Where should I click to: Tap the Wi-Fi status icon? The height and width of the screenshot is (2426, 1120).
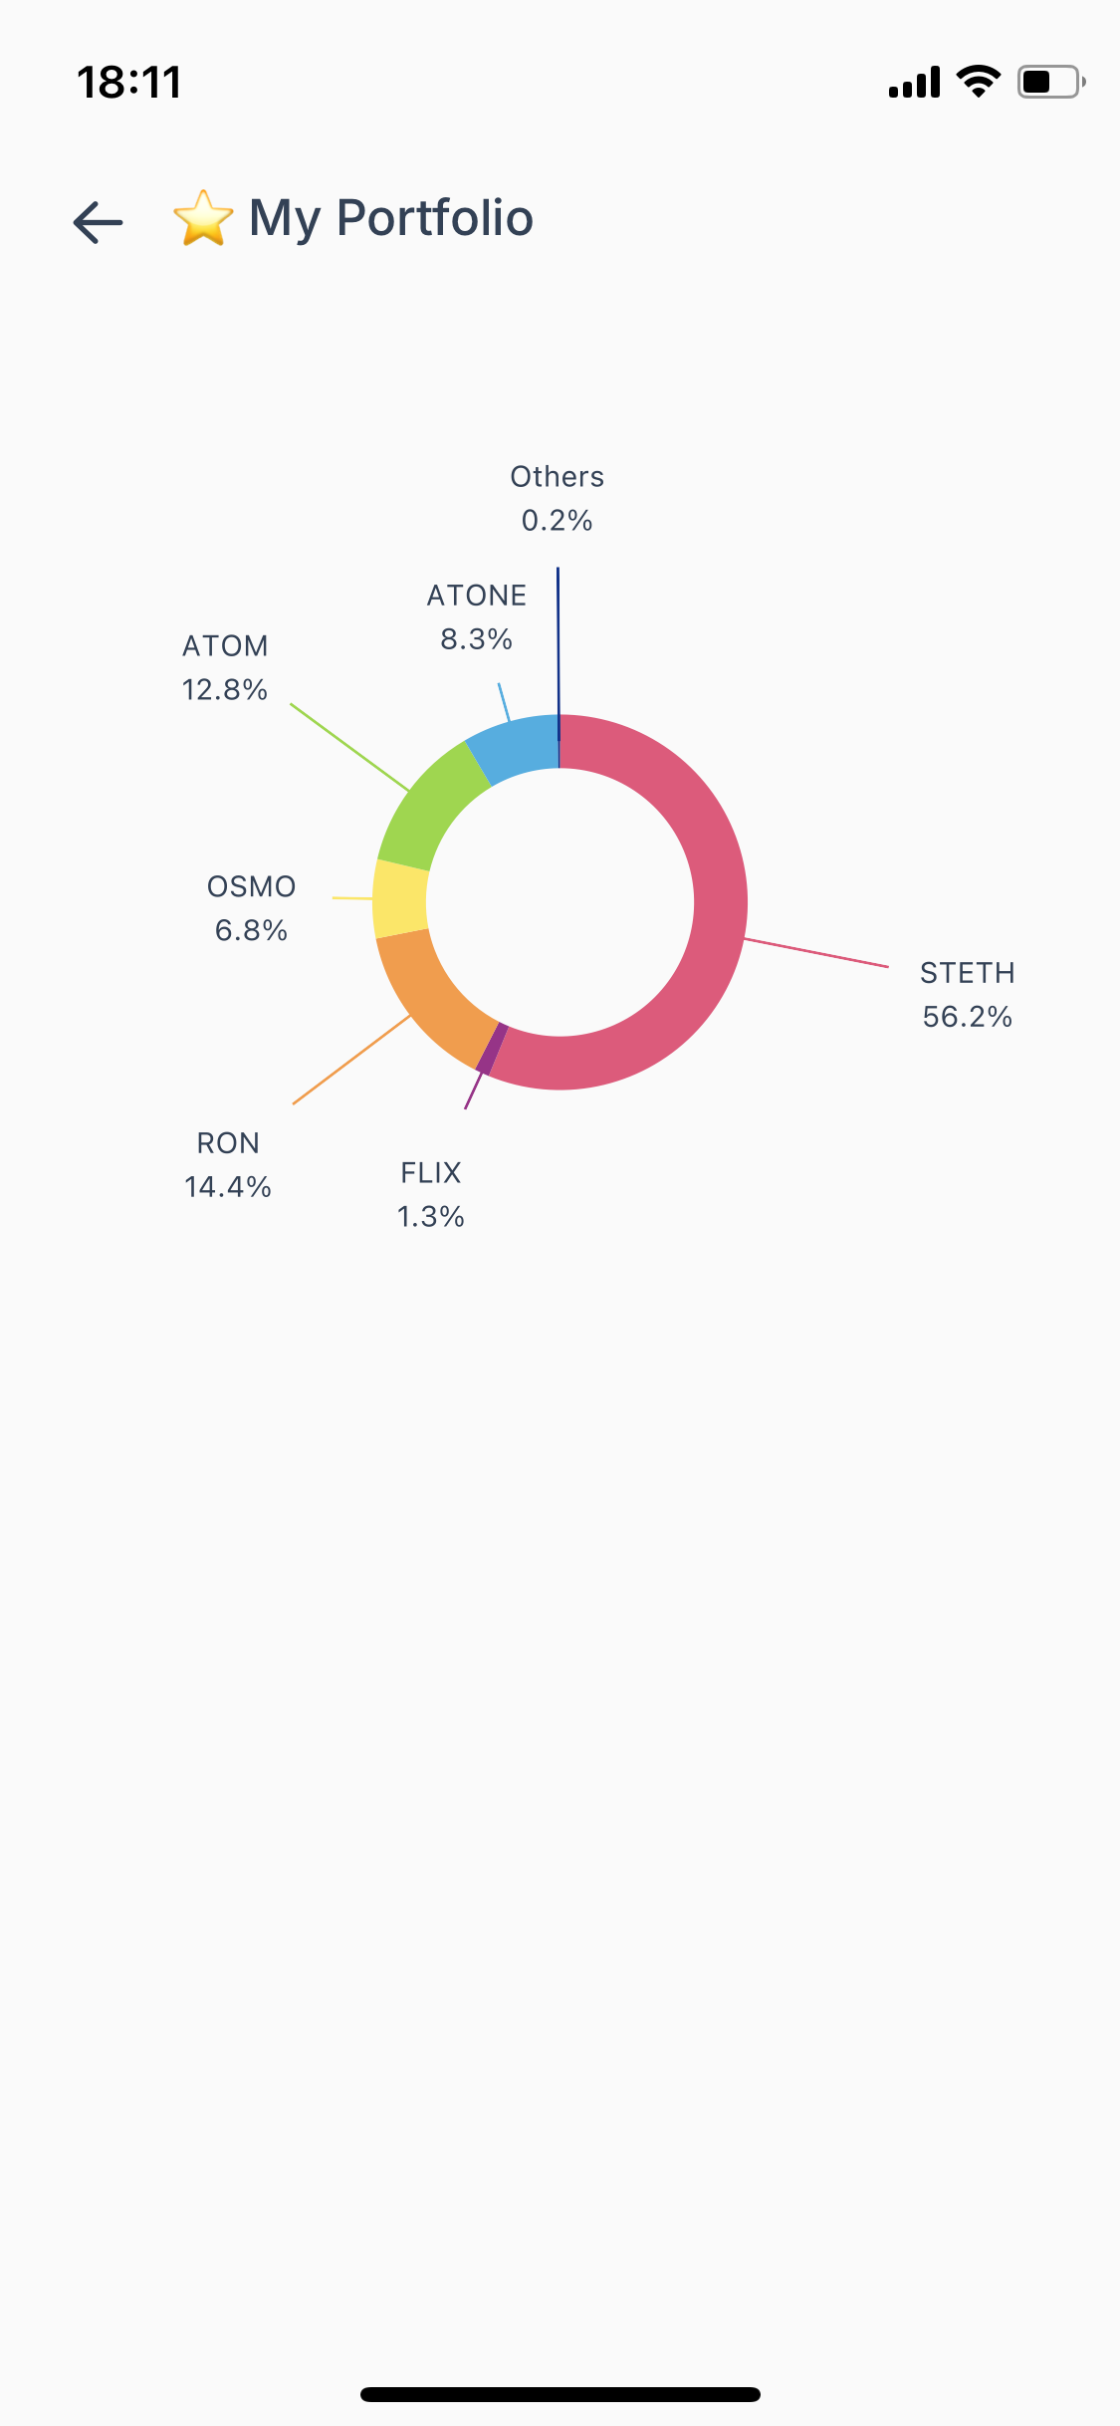point(978,82)
